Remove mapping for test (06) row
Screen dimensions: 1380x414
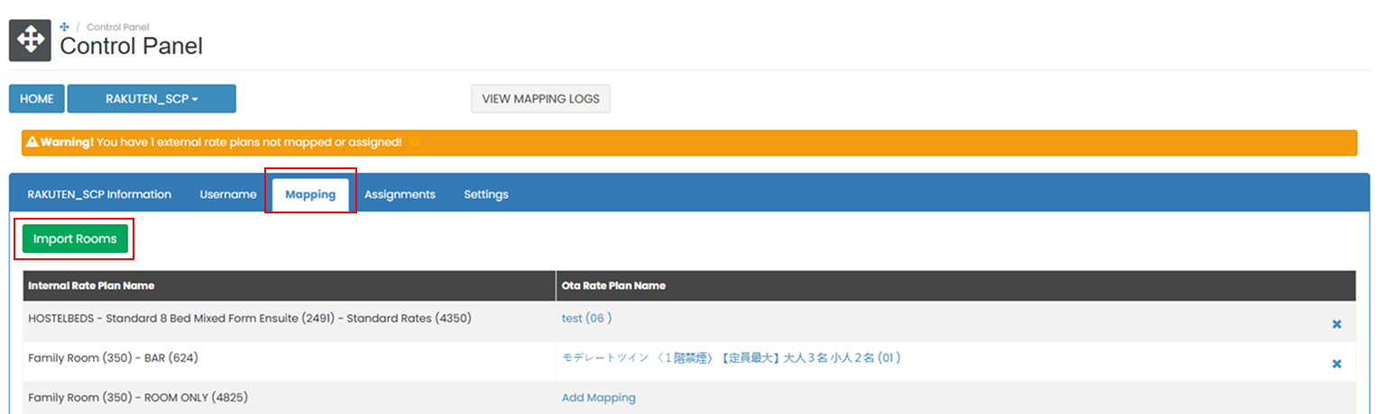1337,324
